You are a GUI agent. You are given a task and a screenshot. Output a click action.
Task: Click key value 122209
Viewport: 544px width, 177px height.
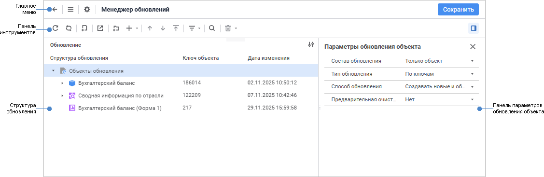[192, 95]
